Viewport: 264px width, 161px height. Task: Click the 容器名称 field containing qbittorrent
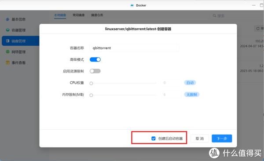134,48
